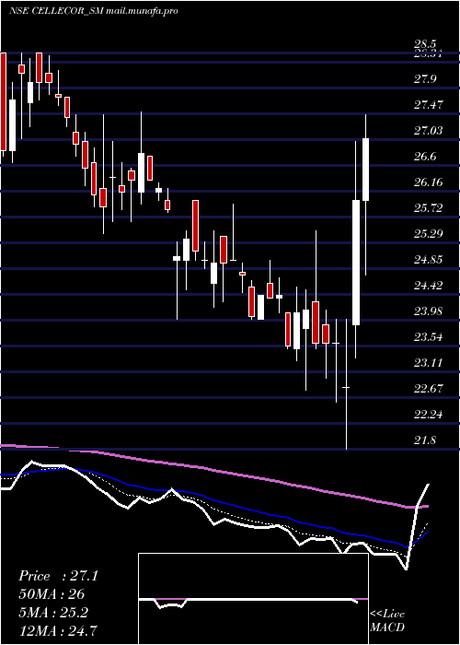Click the 27.47 price axis label
The height and width of the screenshot is (645, 460).
(x=429, y=105)
